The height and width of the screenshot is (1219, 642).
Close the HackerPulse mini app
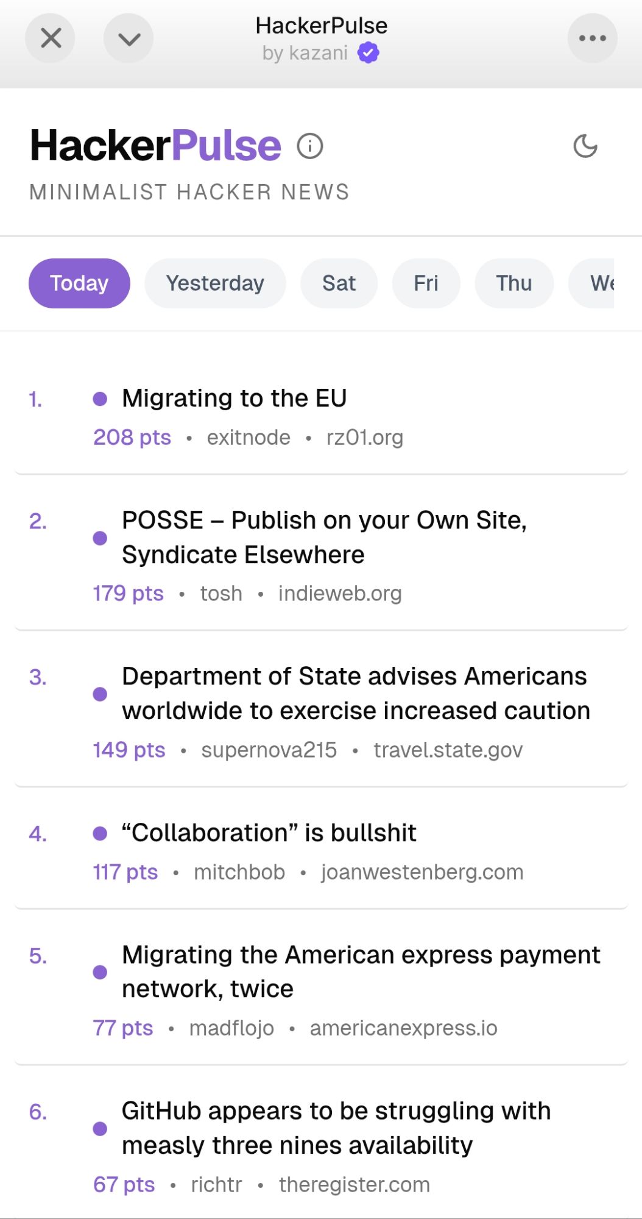coord(51,38)
